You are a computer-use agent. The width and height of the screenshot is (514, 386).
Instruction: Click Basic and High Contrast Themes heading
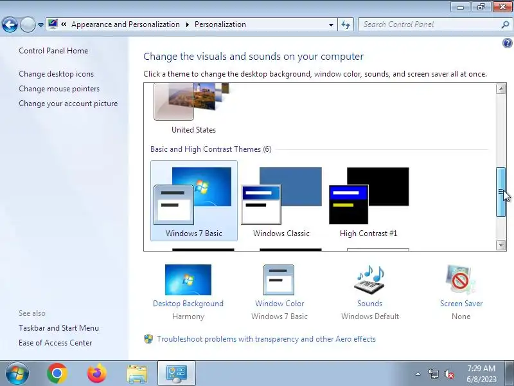(x=211, y=149)
